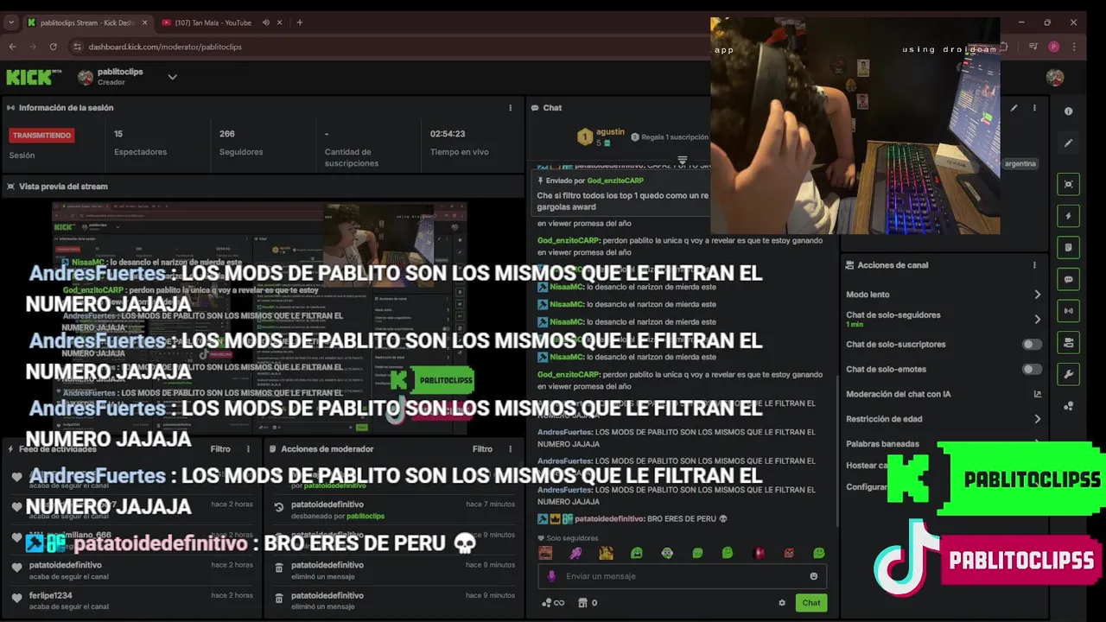Switch to pablitoclips Stream Kick tab
The height and width of the screenshot is (622, 1106).
click(87, 22)
